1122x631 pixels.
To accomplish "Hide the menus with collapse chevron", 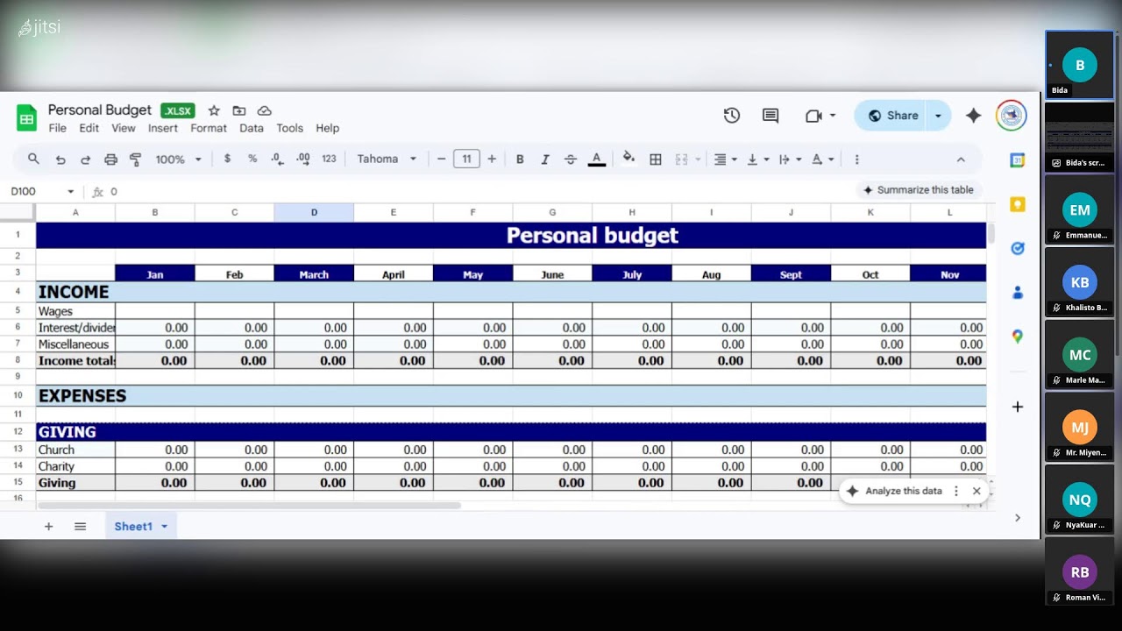I will coord(961,160).
